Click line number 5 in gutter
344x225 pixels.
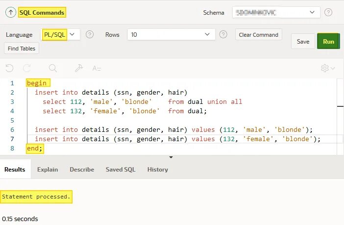coord(12,121)
